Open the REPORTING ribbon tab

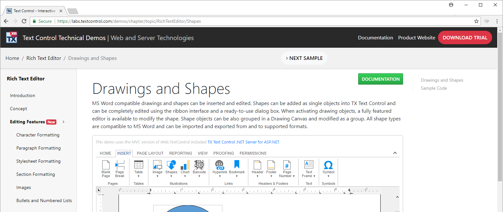point(181,153)
